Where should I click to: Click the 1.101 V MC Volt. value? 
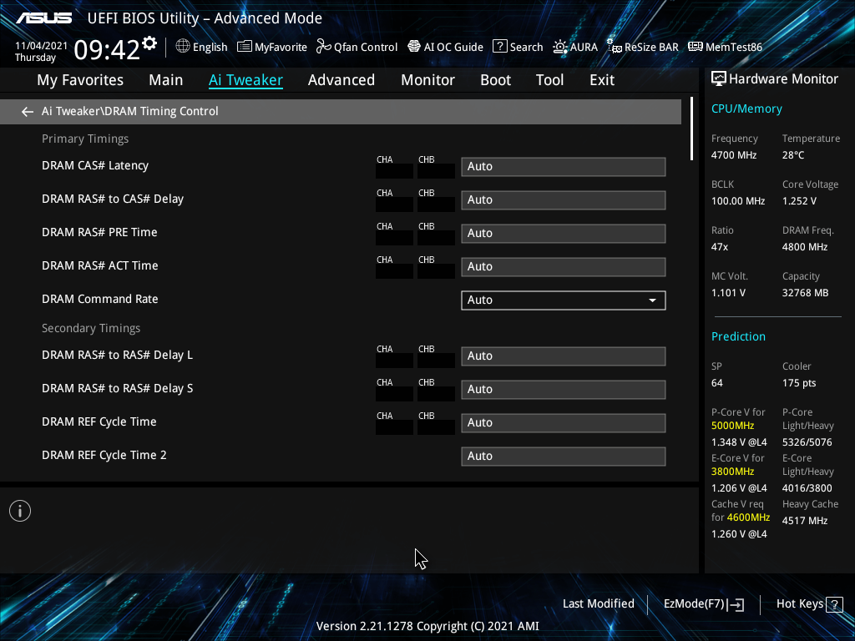728,293
